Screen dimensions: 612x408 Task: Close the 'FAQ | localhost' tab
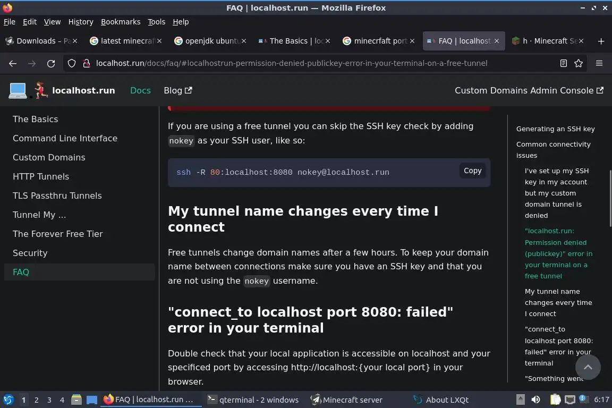coord(497,41)
